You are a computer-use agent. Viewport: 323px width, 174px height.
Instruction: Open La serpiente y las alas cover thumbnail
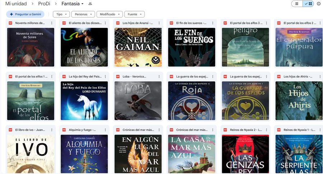(x=299, y=154)
